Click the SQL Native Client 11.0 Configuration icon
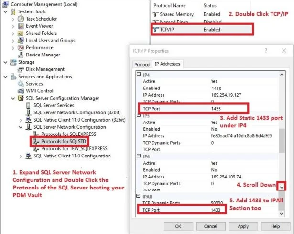The image size is (294, 234). click(28, 156)
